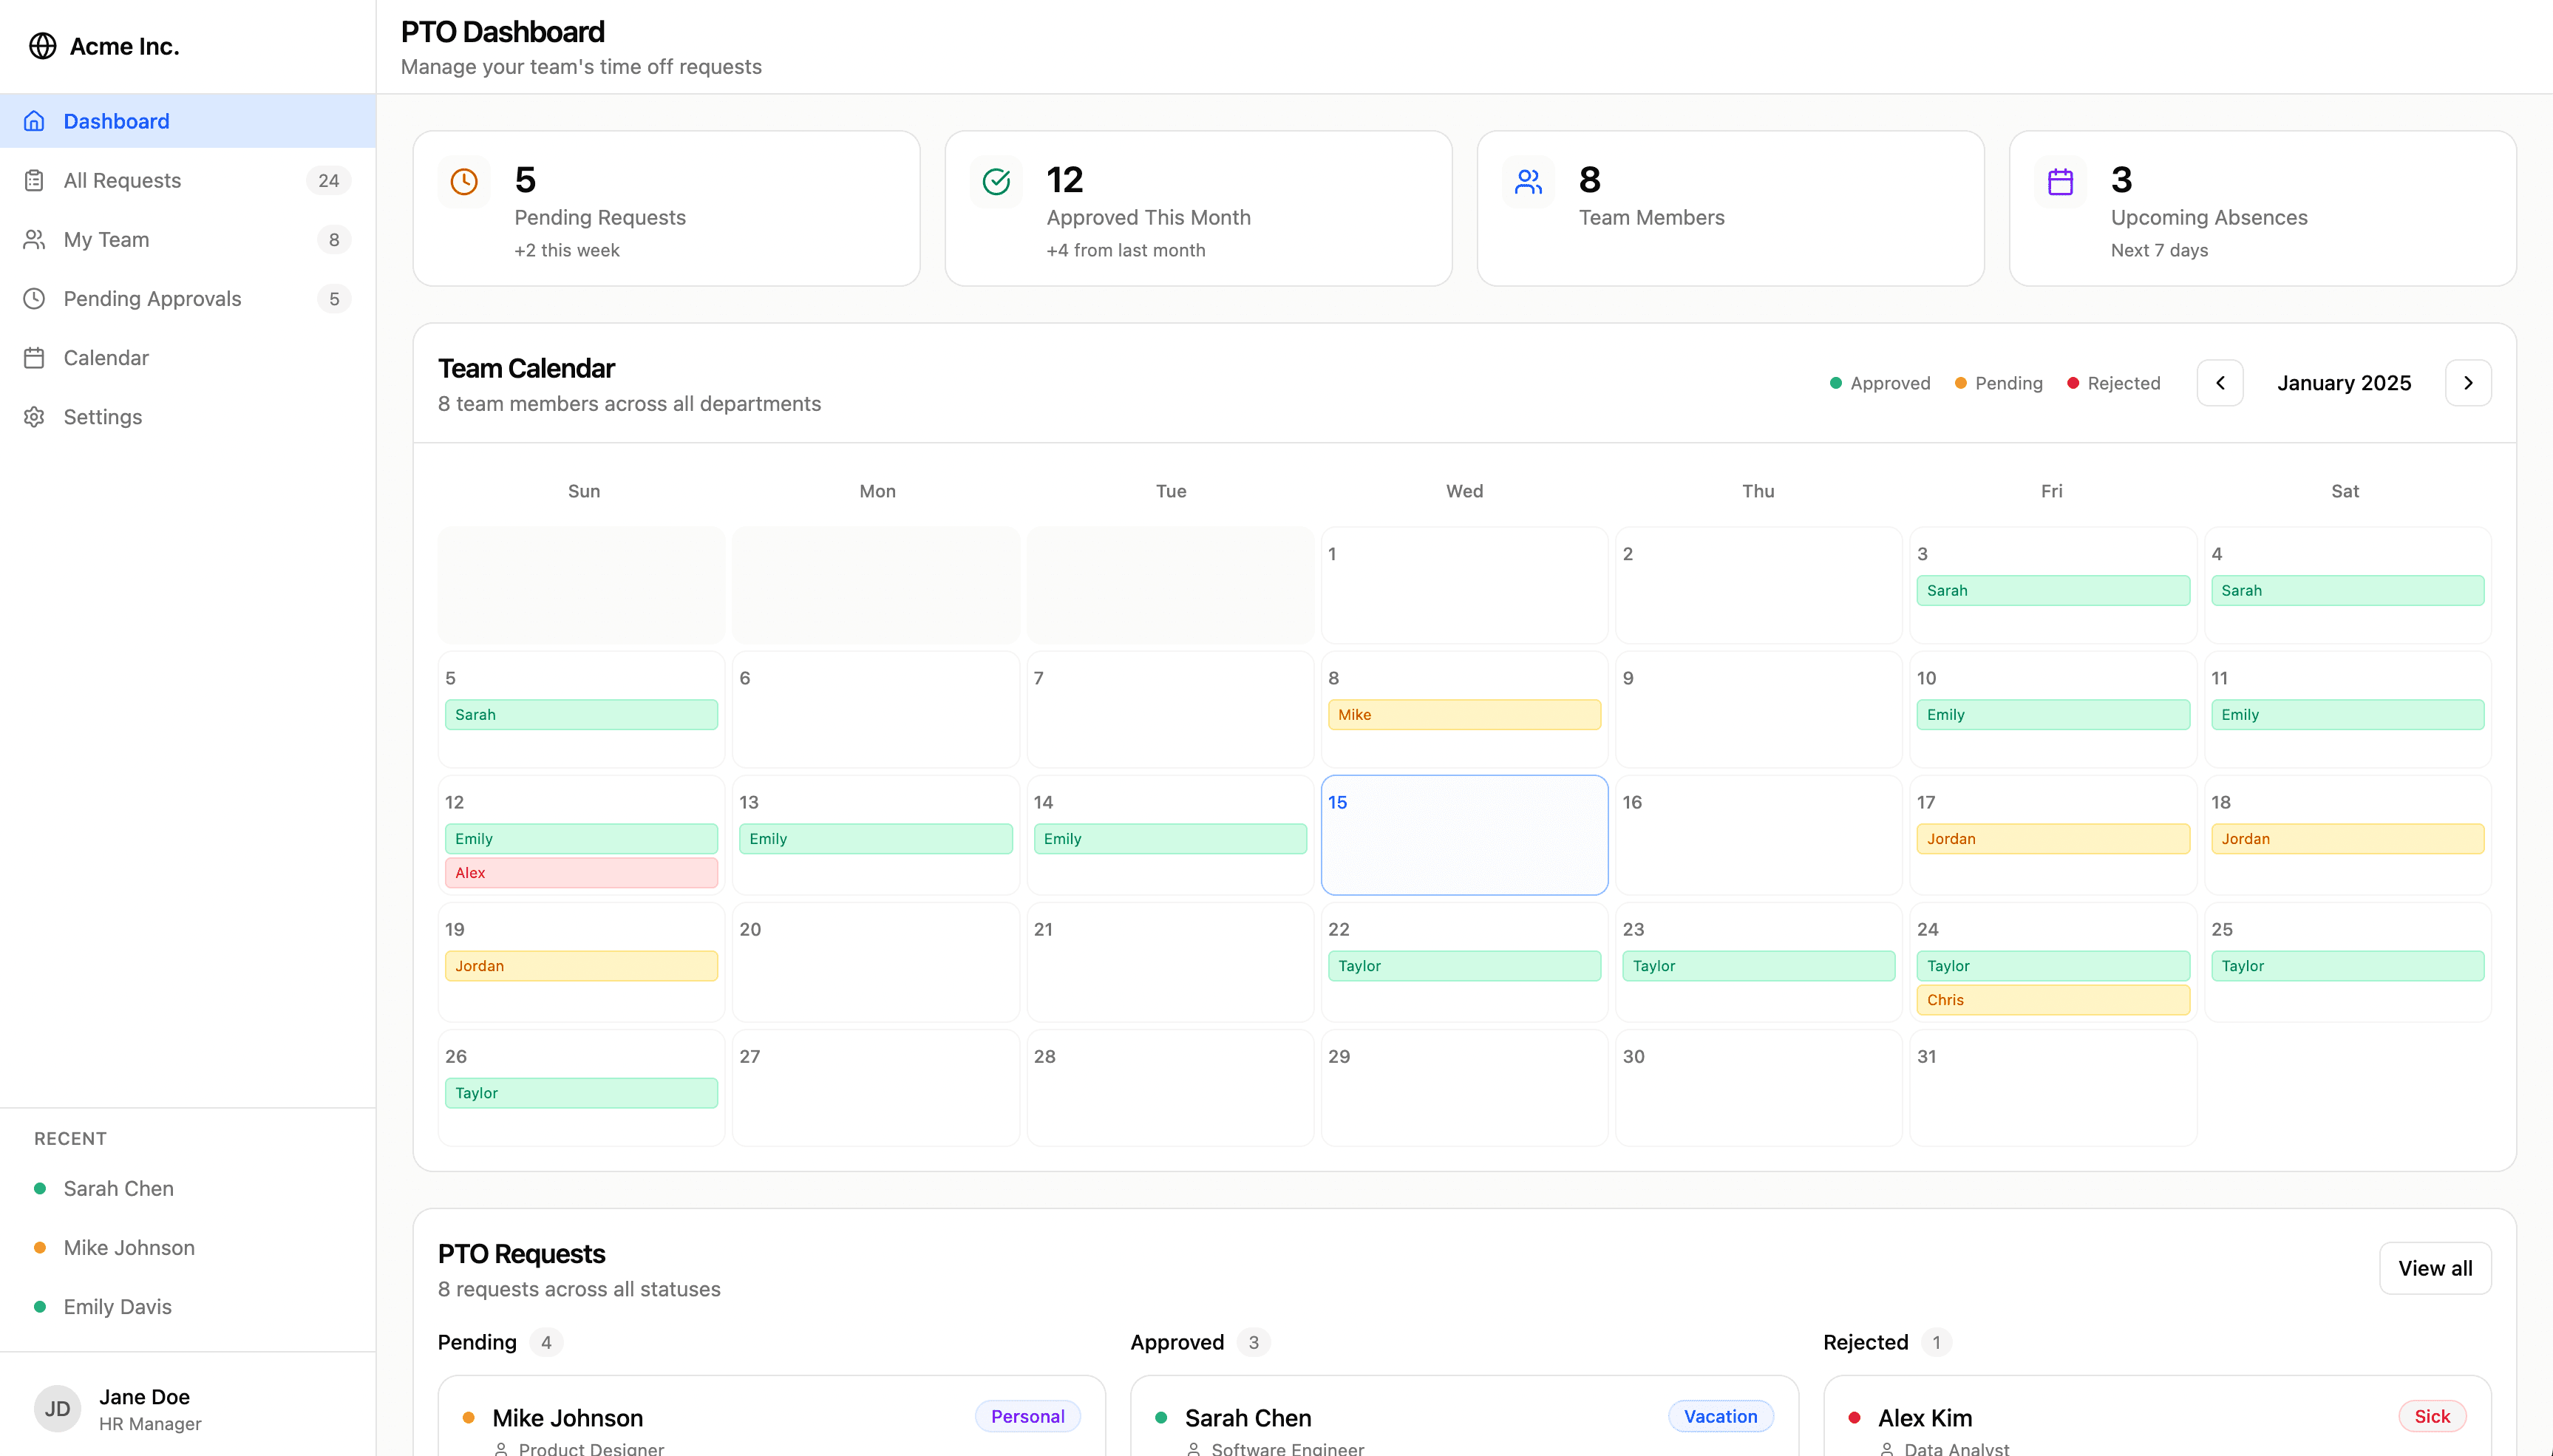Select the highlighted day 15 calendar cell
Screen dimensions: 2553x1456
[1464, 835]
